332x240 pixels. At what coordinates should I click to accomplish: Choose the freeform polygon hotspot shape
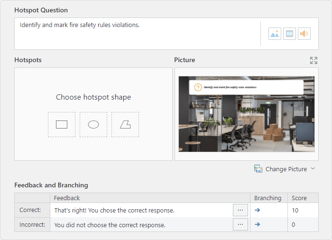point(125,125)
